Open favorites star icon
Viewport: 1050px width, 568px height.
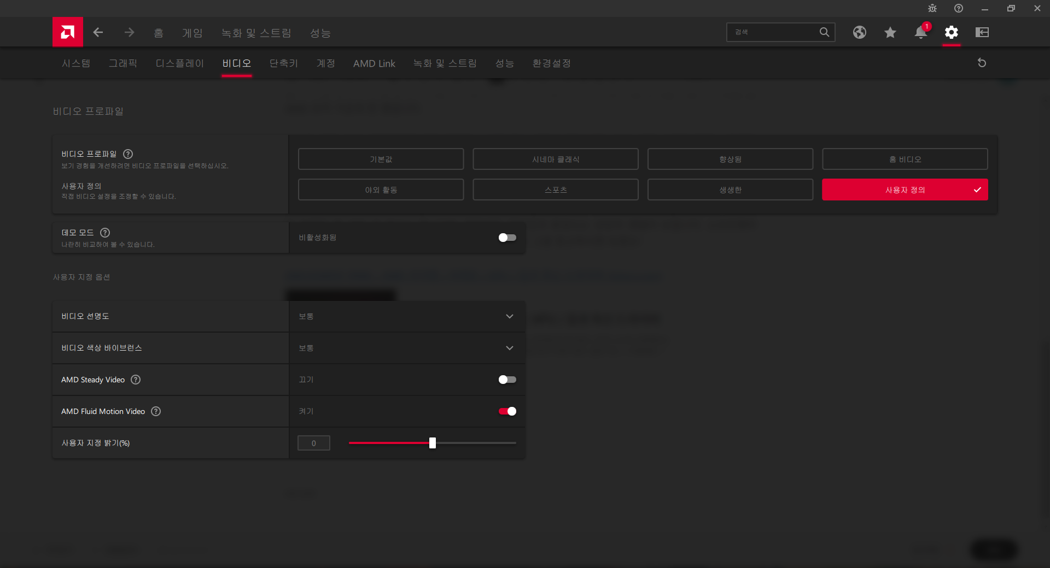(890, 32)
